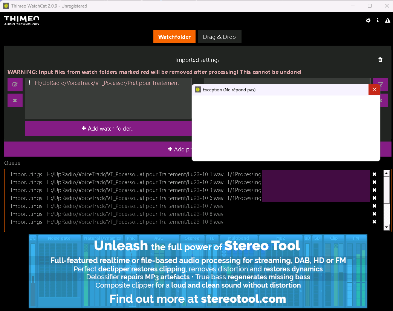Select queue row Lu23-10 3.wav
Viewport: 393px width, 311px height.
coord(191,190)
